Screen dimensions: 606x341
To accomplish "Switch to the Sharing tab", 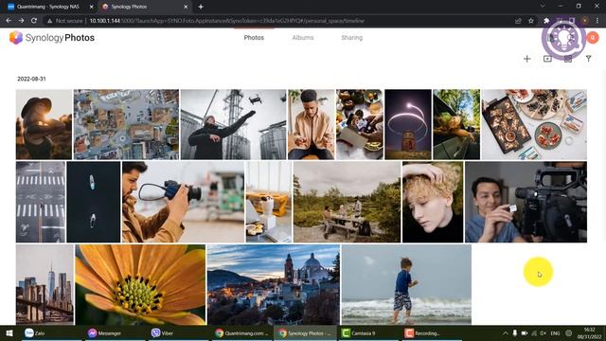I will point(351,38).
